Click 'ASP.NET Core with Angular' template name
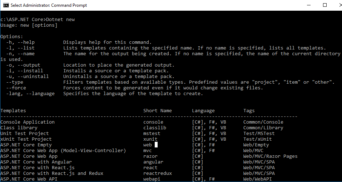This screenshot has height=182, width=342. [36, 162]
